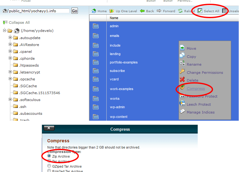Click the Go button
Viewport: 239px width, 172px height.
pyautogui.click(x=74, y=11)
